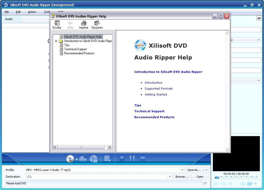The image size is (264, 190).
Task: Click the Browse button for destination
Action: click(x=182, y=177)
